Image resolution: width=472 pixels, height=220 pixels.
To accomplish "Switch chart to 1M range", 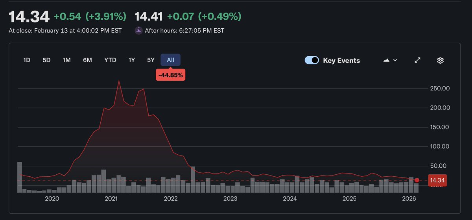I will click(x=66, y=60).
